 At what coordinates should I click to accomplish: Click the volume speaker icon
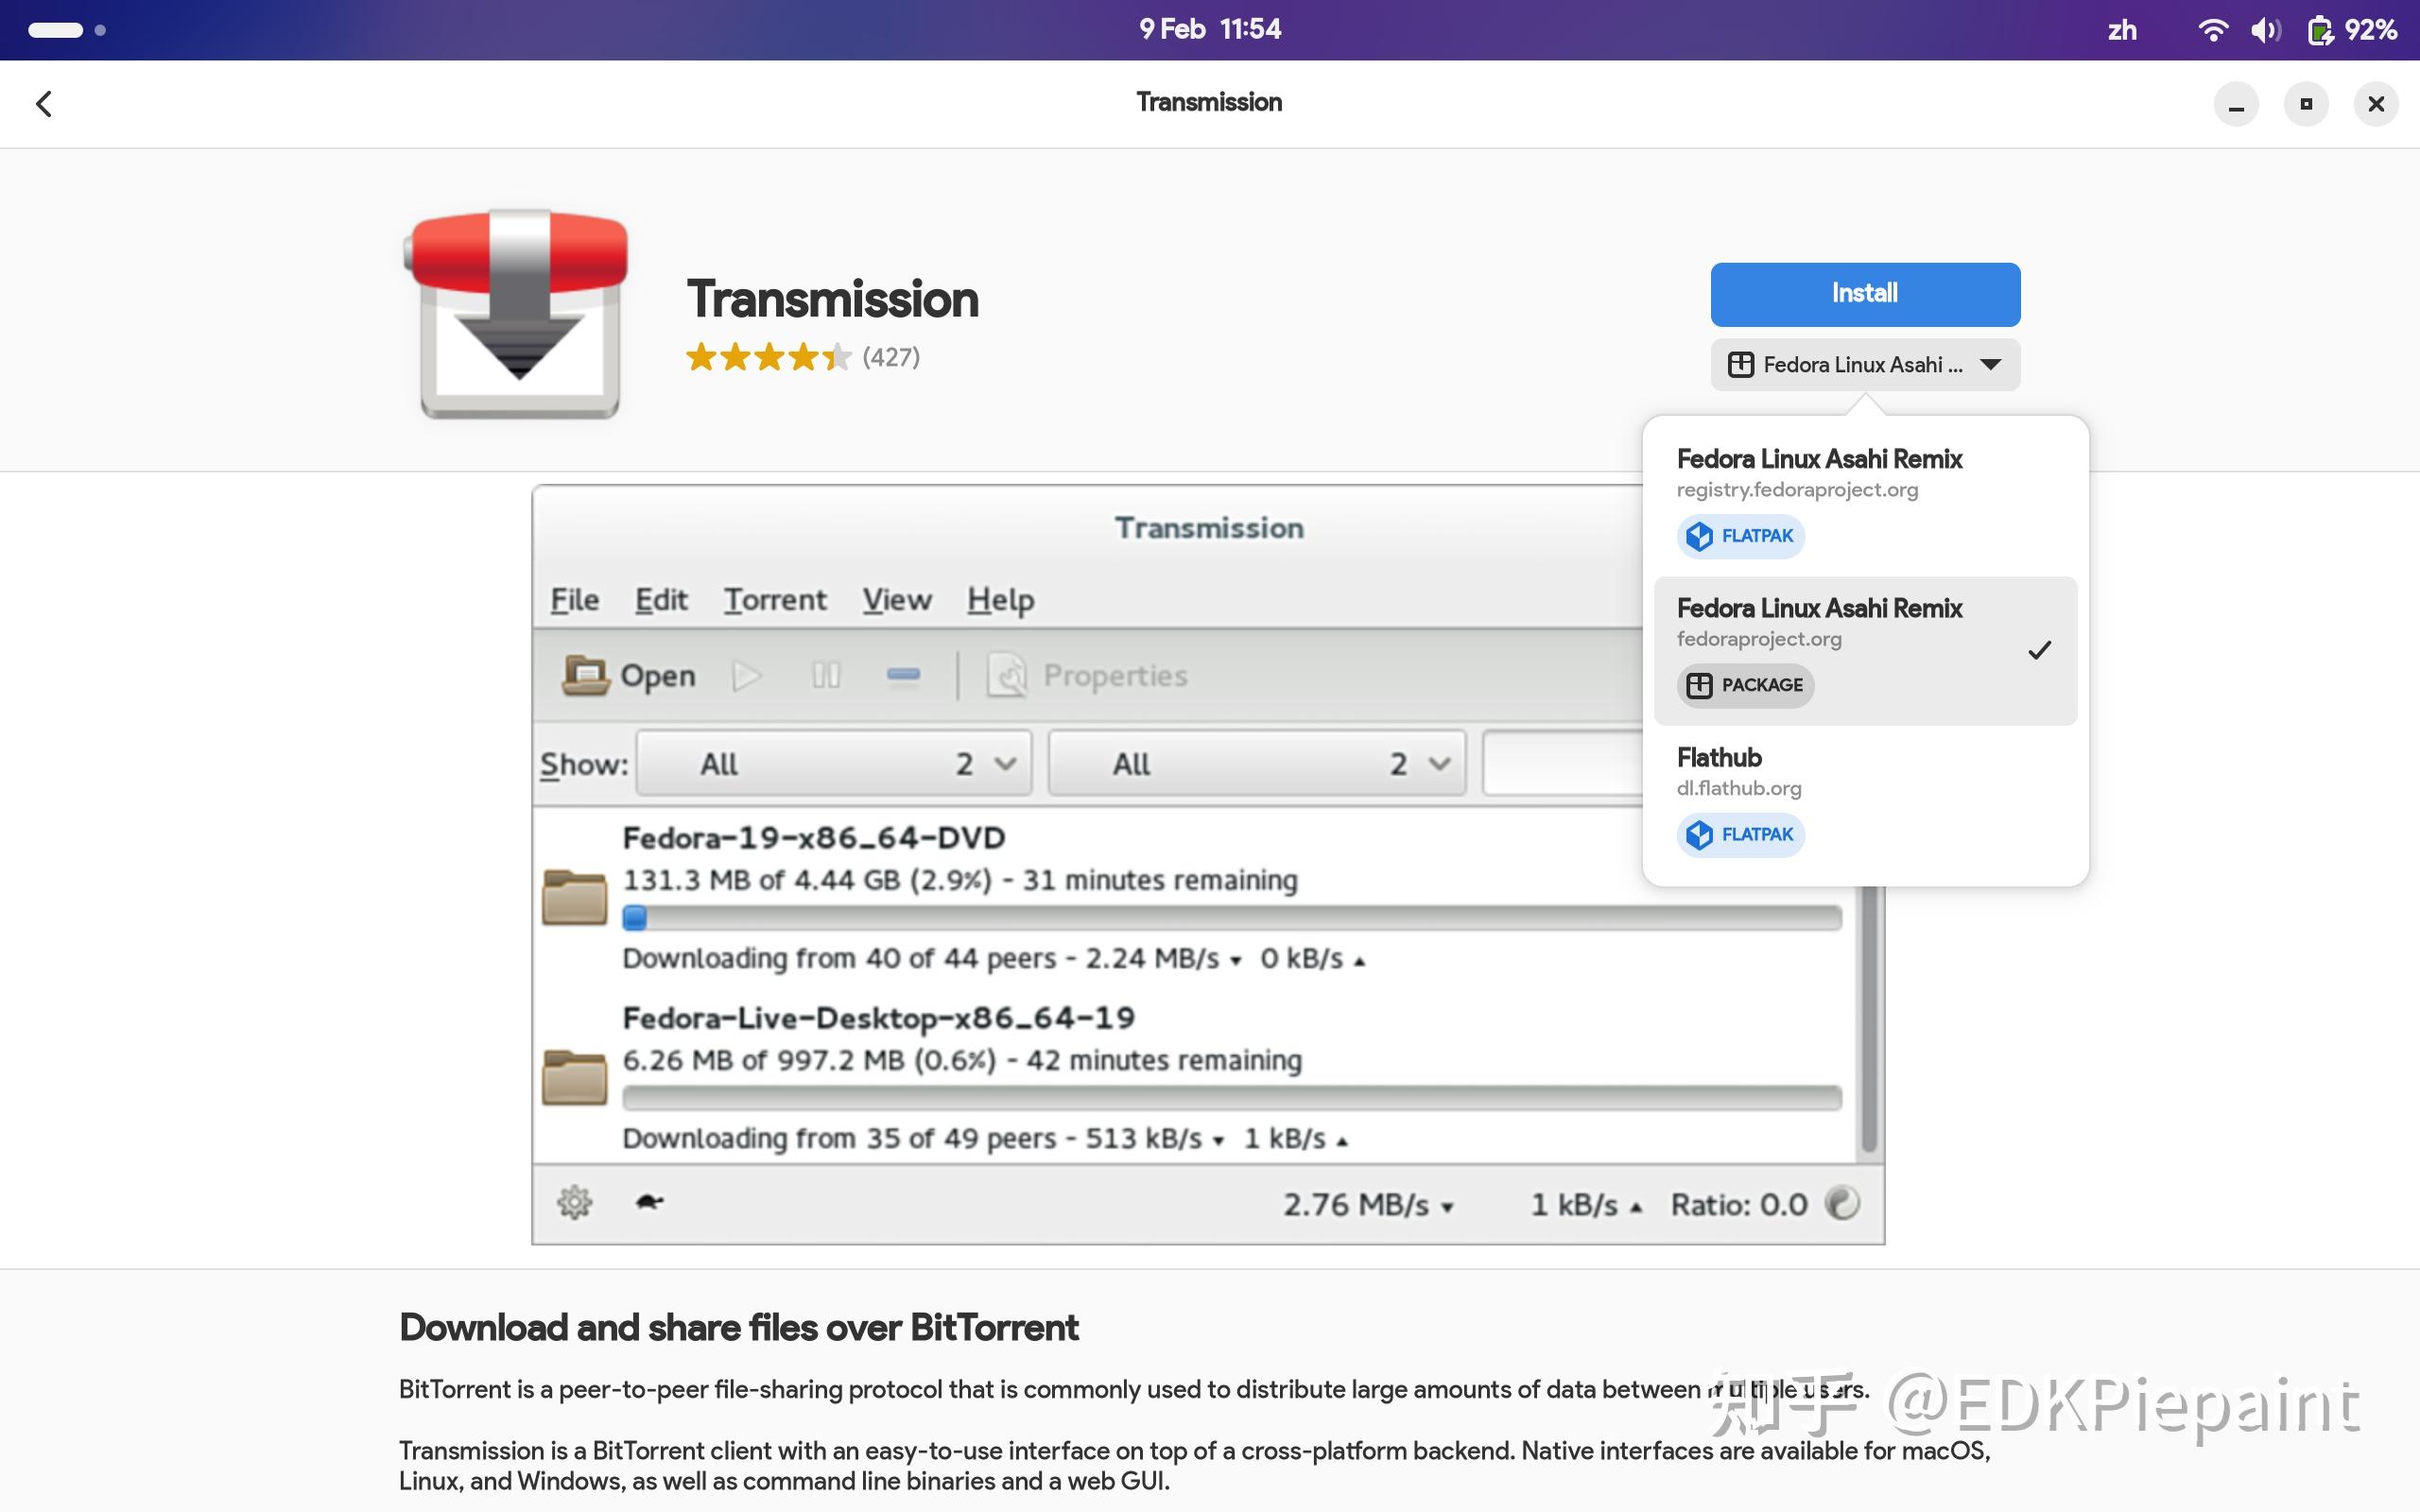(2264, 30)
